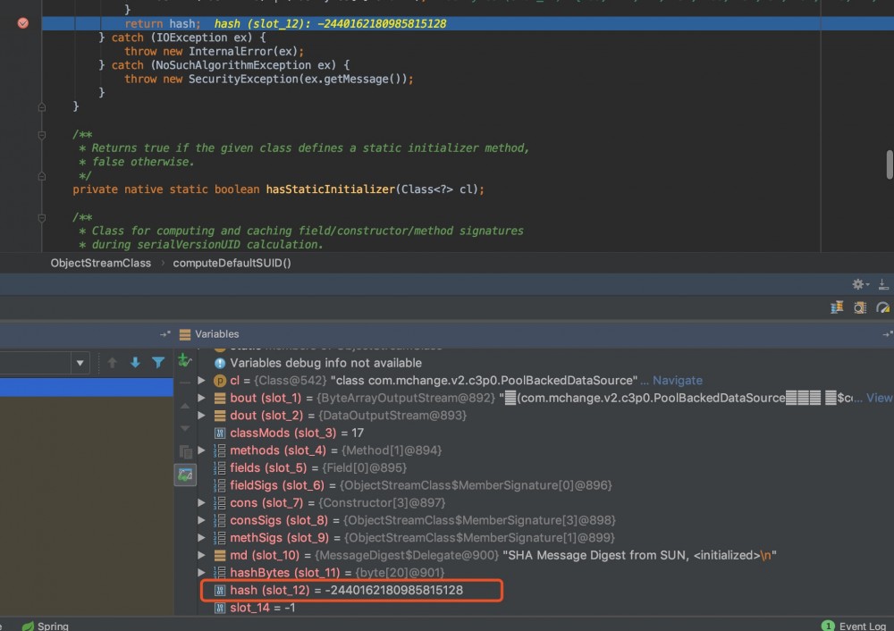The width and height of the screenshot is (894, 631).
Task: Open the debugger settings gear icon
Action: (857, 283)
